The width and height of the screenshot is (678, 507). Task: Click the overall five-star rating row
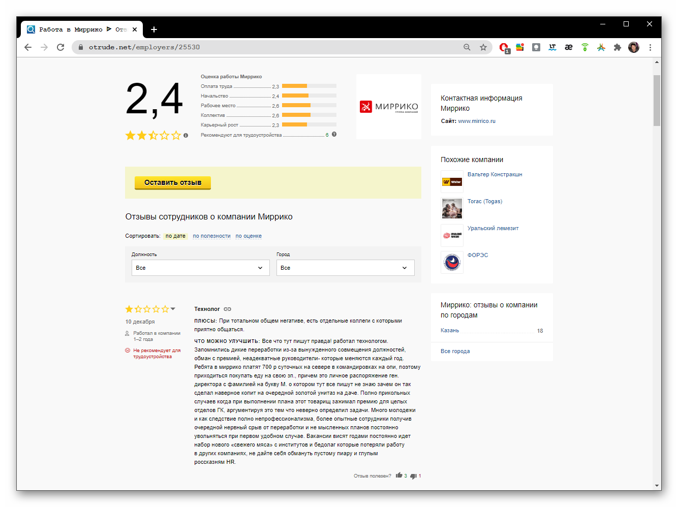[x=153, y=136]
